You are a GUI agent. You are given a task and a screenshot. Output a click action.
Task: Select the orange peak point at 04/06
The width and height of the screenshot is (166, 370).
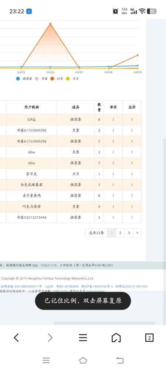click(x=50, y=24)
